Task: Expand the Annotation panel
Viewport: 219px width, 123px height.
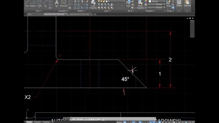Action: click(63, 11)
